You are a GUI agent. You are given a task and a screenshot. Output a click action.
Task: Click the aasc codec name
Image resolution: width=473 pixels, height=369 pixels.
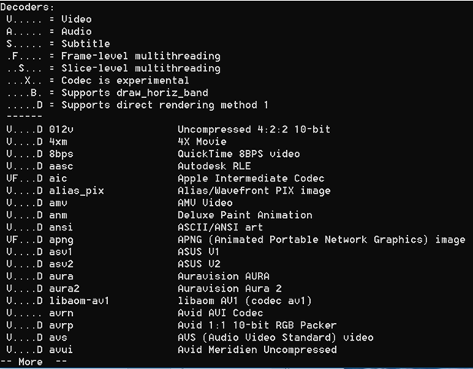pyautogui.click(x=61, y=166)
